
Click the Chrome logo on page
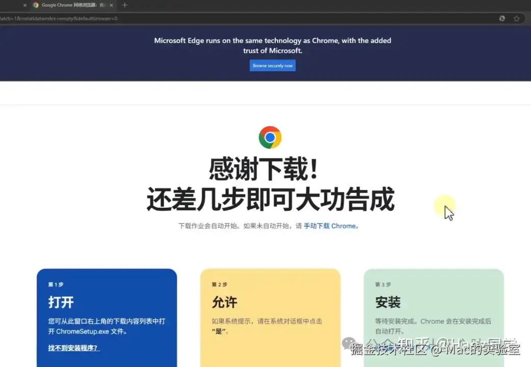click(270, 137)
